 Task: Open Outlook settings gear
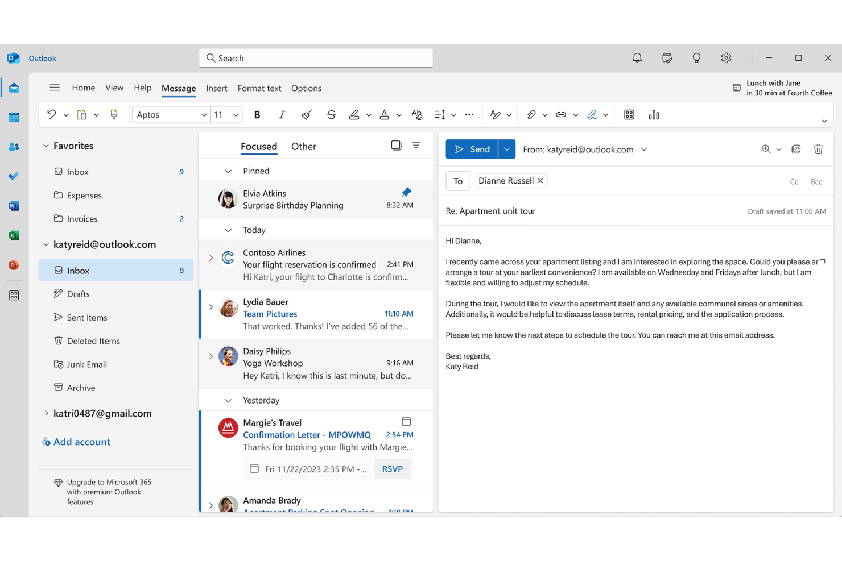[726, 57]
